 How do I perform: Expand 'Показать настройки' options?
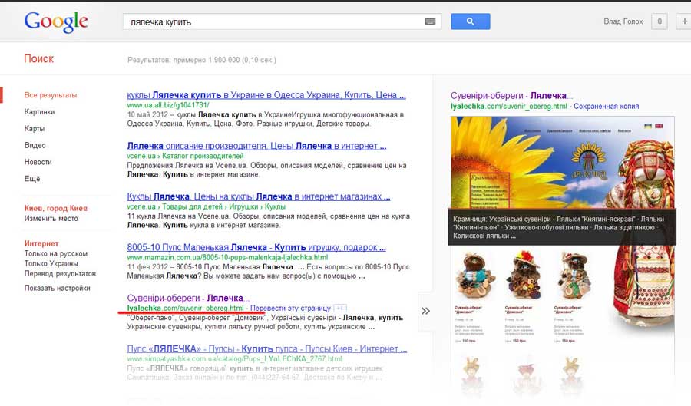coord(58,288)
